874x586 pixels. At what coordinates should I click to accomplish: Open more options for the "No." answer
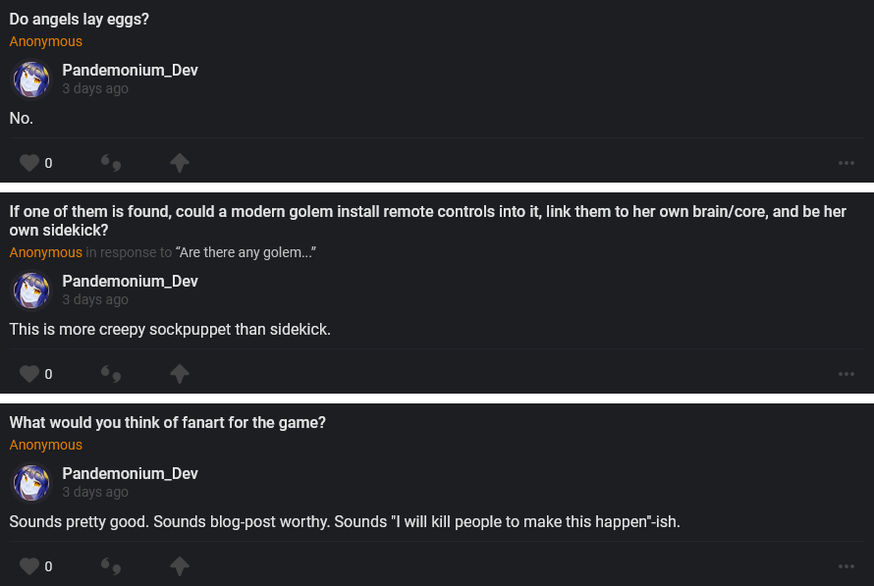coord(847,163)
